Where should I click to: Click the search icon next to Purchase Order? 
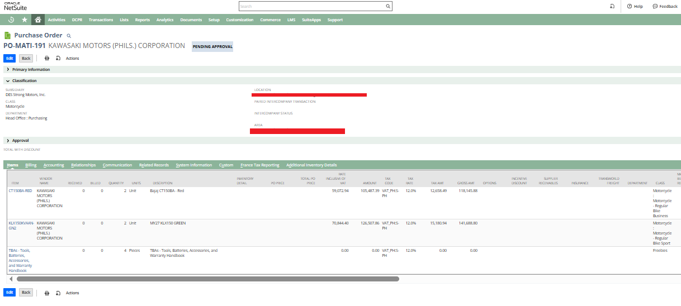[69, 36]
